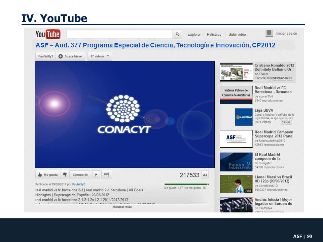
Task: Click the ASF Aud. 377 video title
Action: point(155,45)
